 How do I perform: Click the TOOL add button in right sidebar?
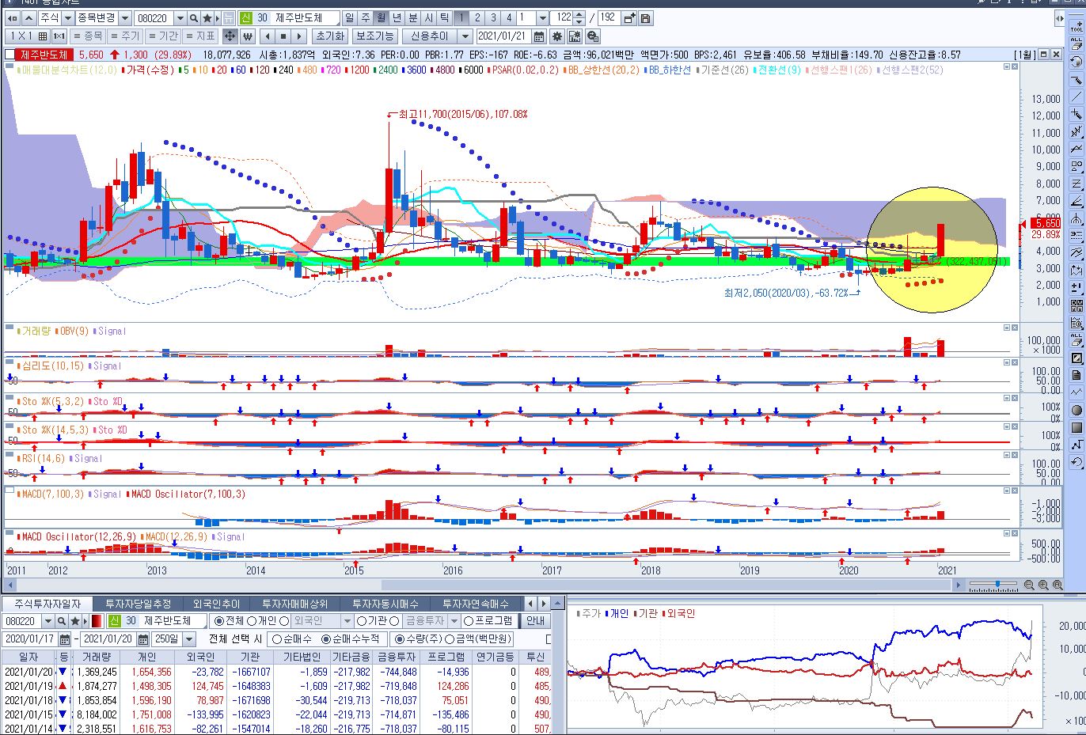(x=1076, y=26)
